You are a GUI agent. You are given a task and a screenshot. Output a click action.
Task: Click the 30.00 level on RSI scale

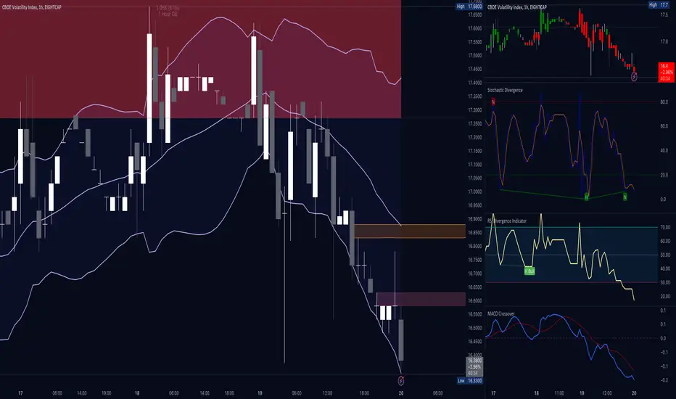coord(665,283)
